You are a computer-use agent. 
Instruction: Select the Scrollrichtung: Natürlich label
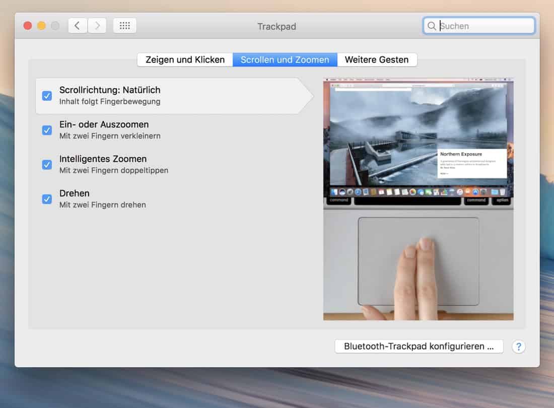(110, 90)
